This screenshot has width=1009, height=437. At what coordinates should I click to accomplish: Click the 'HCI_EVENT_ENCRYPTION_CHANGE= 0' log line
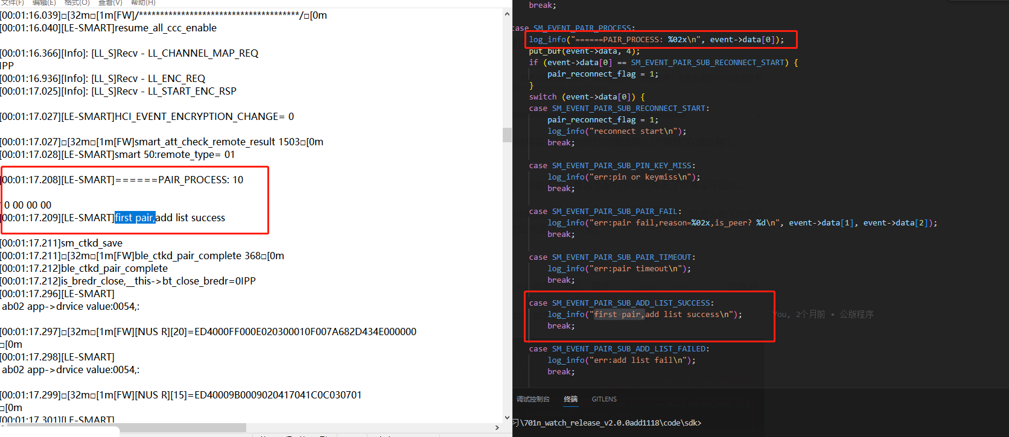tap(147, 116)
